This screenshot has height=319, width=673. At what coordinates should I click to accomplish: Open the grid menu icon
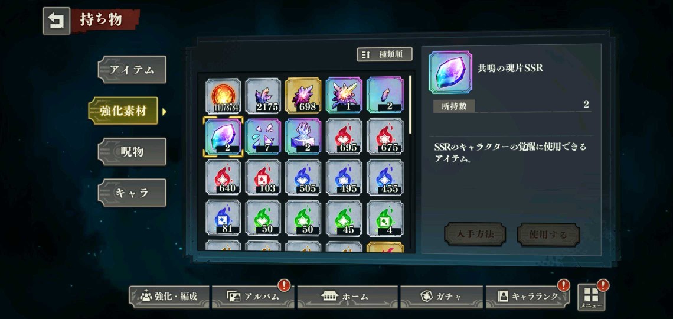pyautogui.click(x=591, y=297)
